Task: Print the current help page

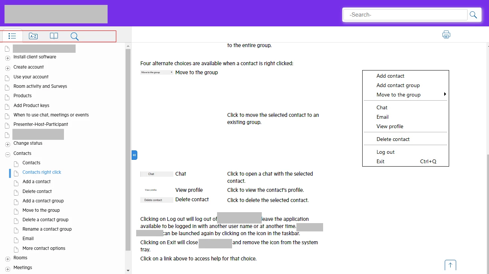Action: (x=446, y=35)
